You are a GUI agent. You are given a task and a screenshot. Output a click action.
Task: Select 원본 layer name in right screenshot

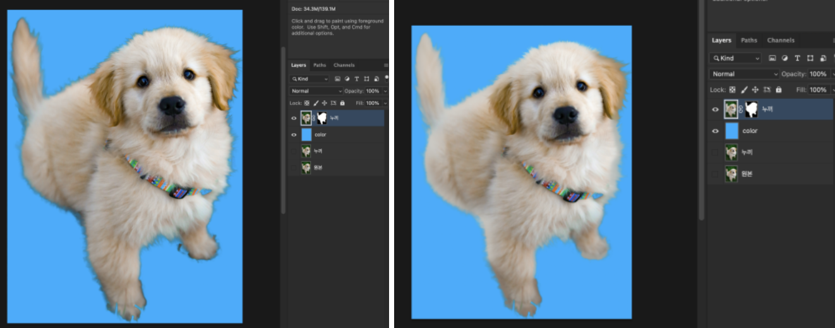coord(747,173)
